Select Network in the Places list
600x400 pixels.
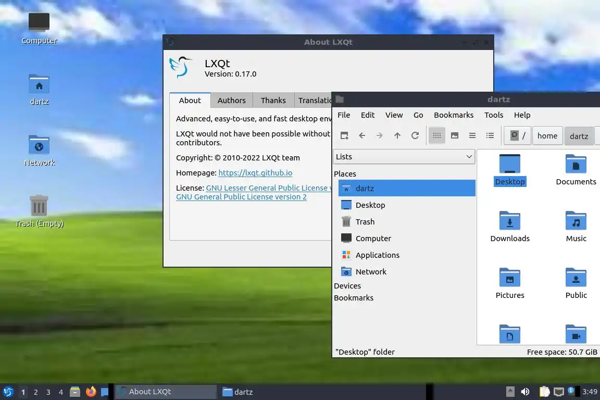click(x=407, y=271)
